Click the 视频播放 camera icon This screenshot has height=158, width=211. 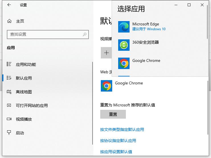coord(9,119)
